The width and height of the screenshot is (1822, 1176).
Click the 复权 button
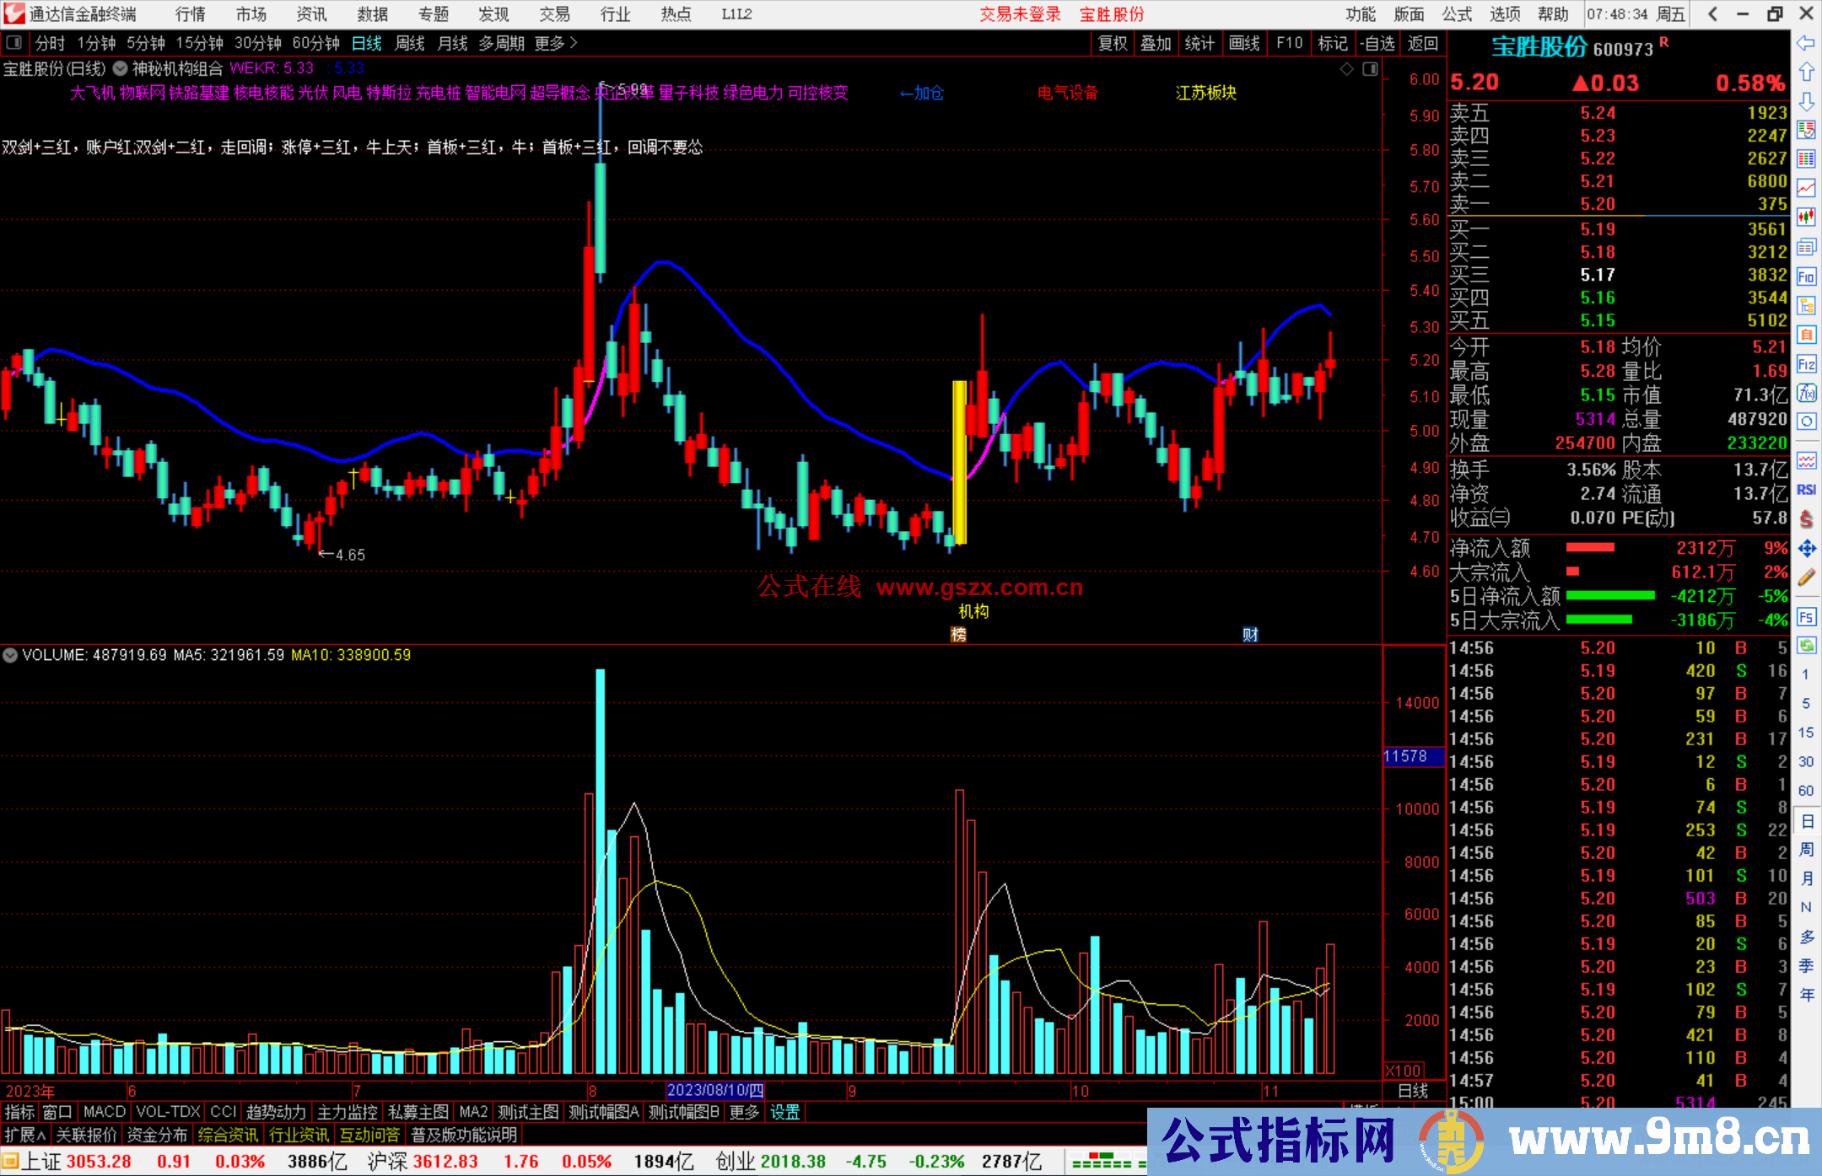[x=1113, y=43]
